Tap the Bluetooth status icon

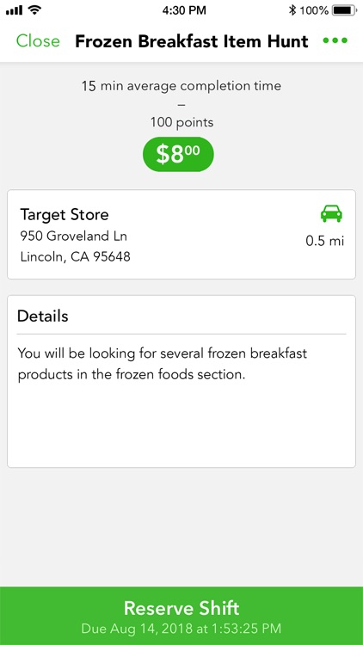(x=292, y=10)
